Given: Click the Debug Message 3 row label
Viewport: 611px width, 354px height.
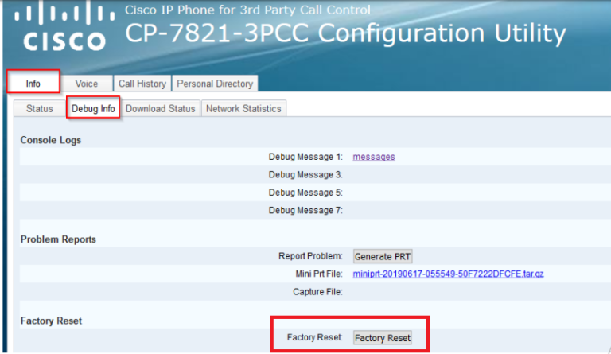Looking at the screenshot, I should coord(305,174).
